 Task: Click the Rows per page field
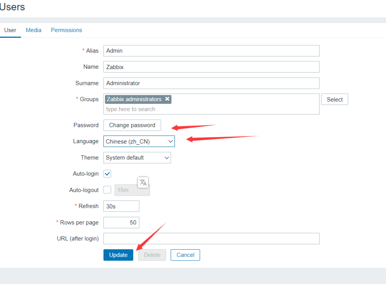coord(121,223)
